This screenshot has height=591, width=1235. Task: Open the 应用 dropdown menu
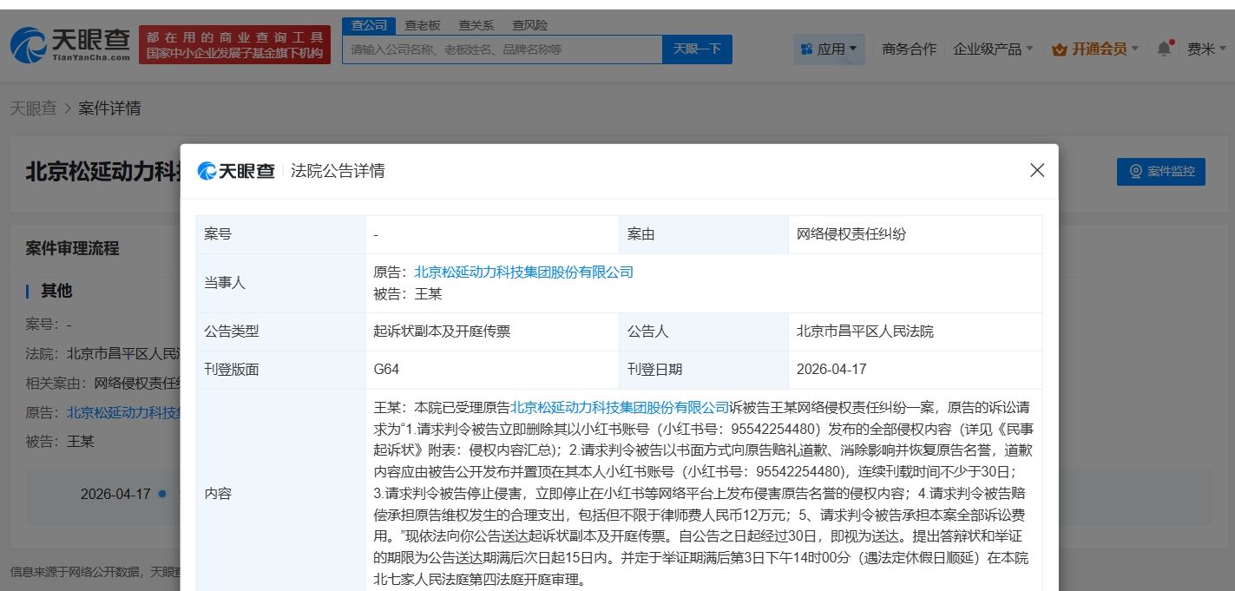(829, 49)
